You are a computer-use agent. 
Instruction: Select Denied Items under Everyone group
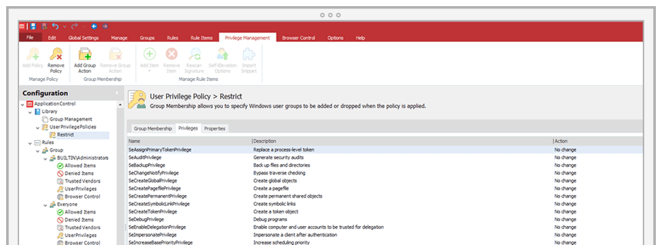(x=75, y=220)
